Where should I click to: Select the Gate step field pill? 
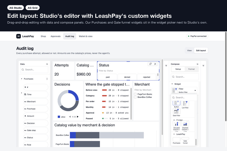coord(35,130)
